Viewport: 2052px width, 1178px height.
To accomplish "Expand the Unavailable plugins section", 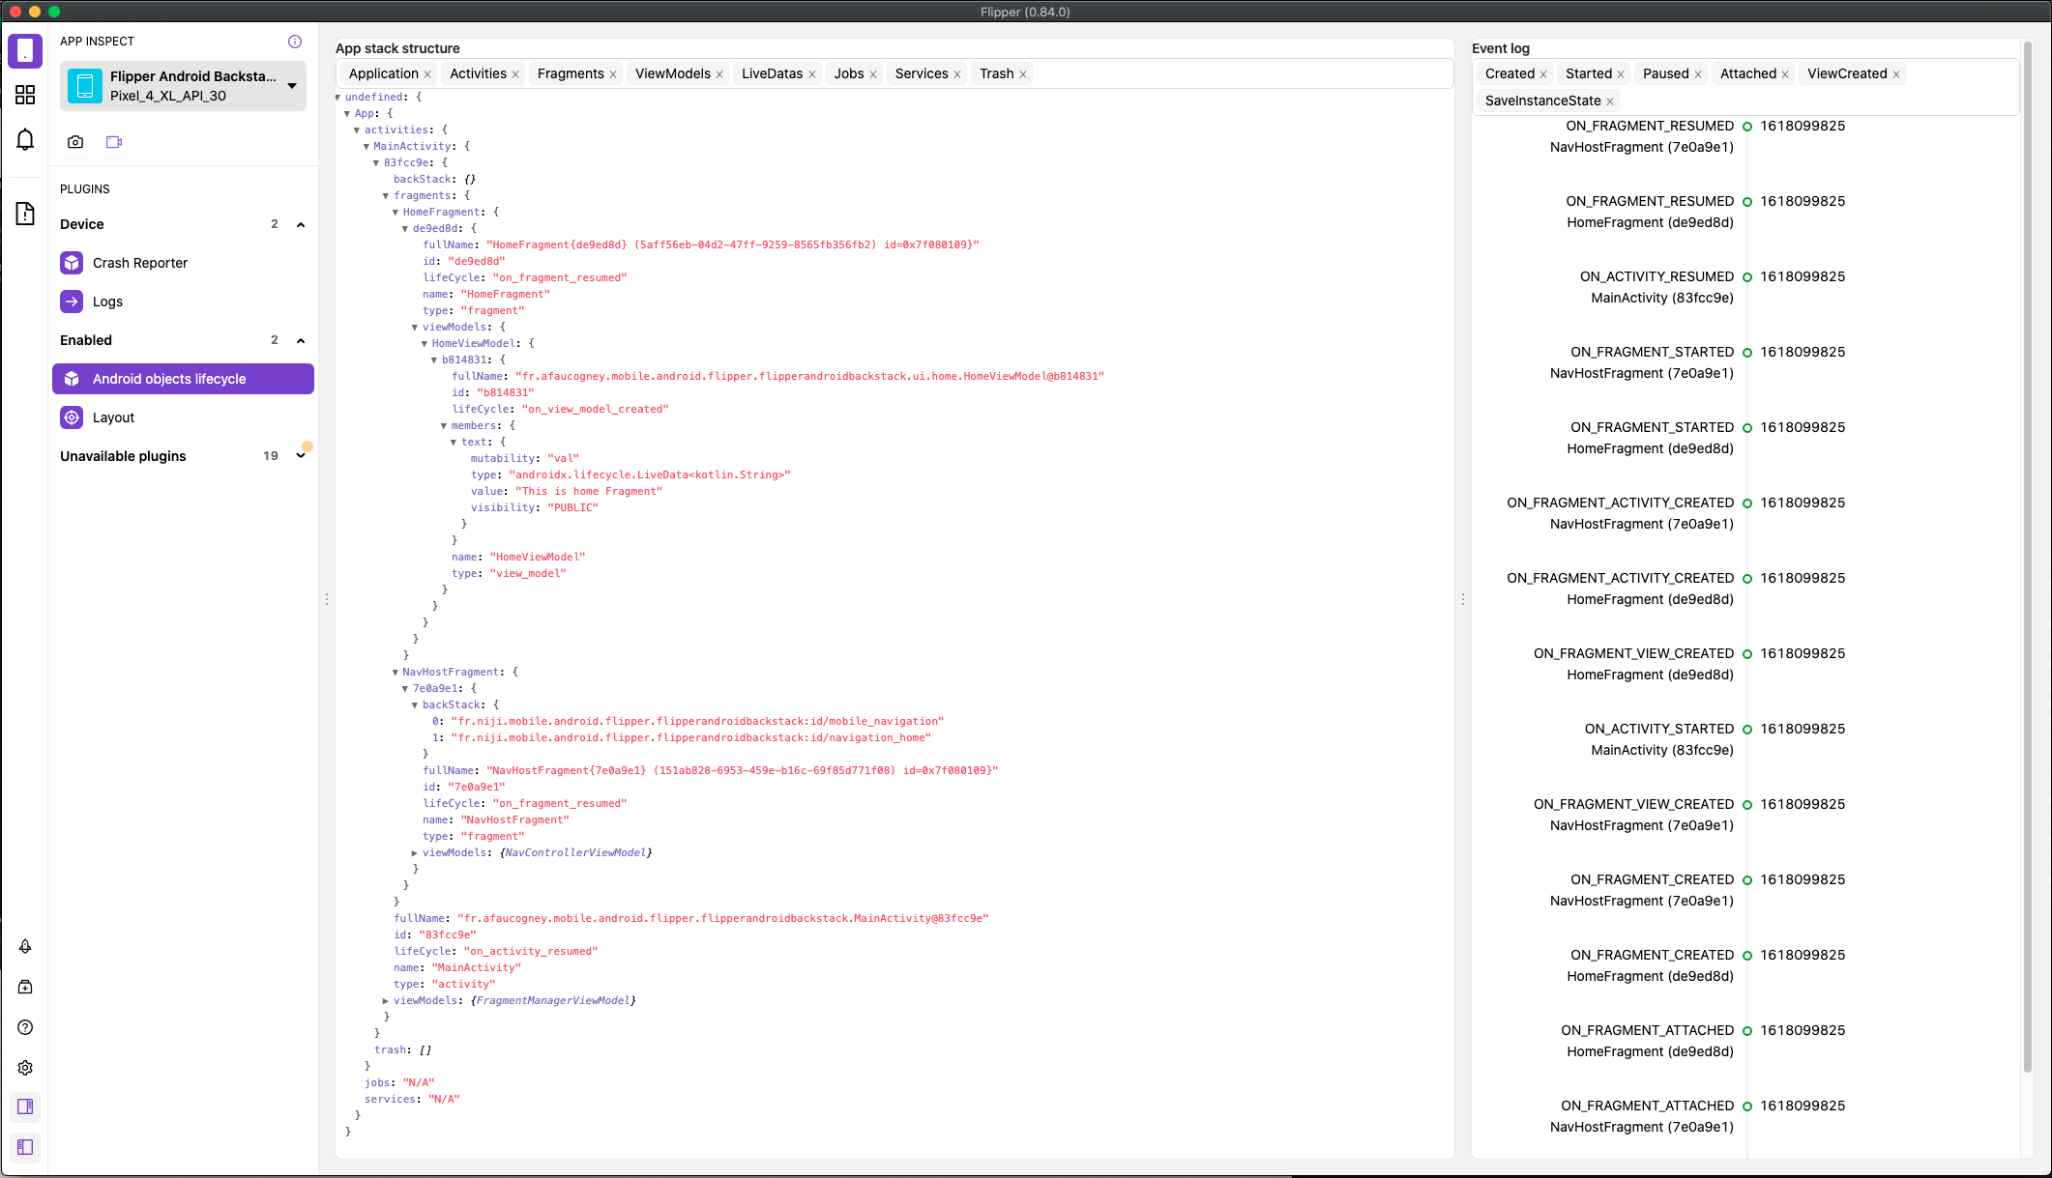I will click(301, 456).
